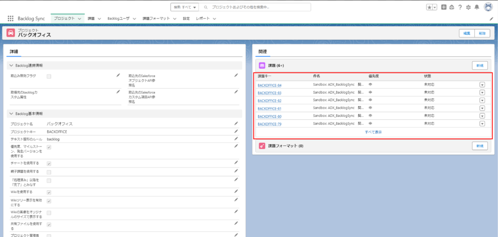
Task: Edit 取得先のbacklogカスタム属性 via pencil
Action: coord(118,91)
